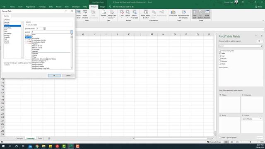Click the More Tables link
Image resolution: width=265 pixels, height=149 pixels.
(x=224, y=67)
